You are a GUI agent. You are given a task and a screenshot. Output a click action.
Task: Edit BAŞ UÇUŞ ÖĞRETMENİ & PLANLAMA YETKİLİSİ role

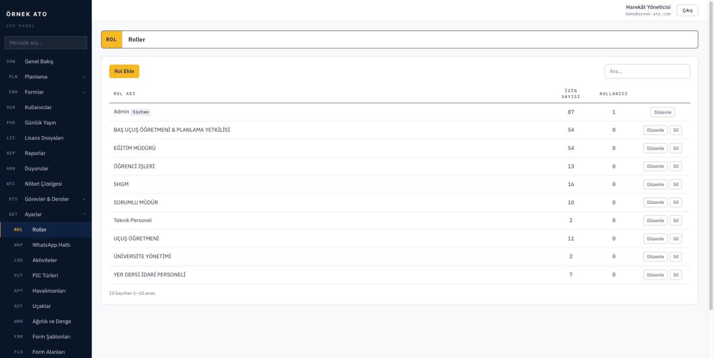click(655, 130)
